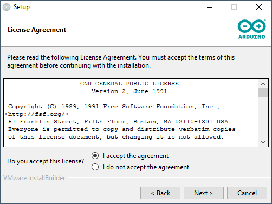Click the Arduino logo icon
The width and height of the screenshot is (272, 204).
252,29
